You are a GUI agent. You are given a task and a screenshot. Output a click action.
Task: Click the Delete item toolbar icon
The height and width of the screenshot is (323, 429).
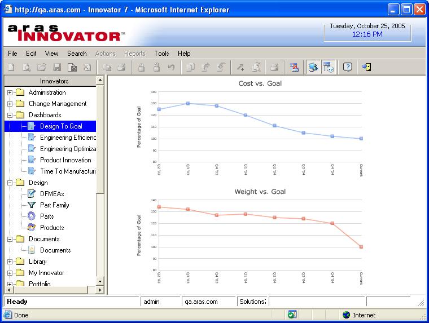click(x=87, y=67)
